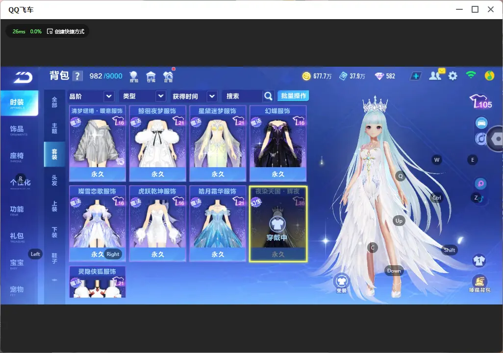The height and width of the screenshot is (353, 503).
Task: Select the 清梦缱绻·暖意服饰 outfit
Action: click(x=97, y=143)
